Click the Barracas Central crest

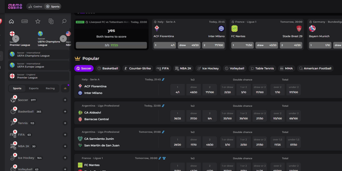[x=80, y=119]
